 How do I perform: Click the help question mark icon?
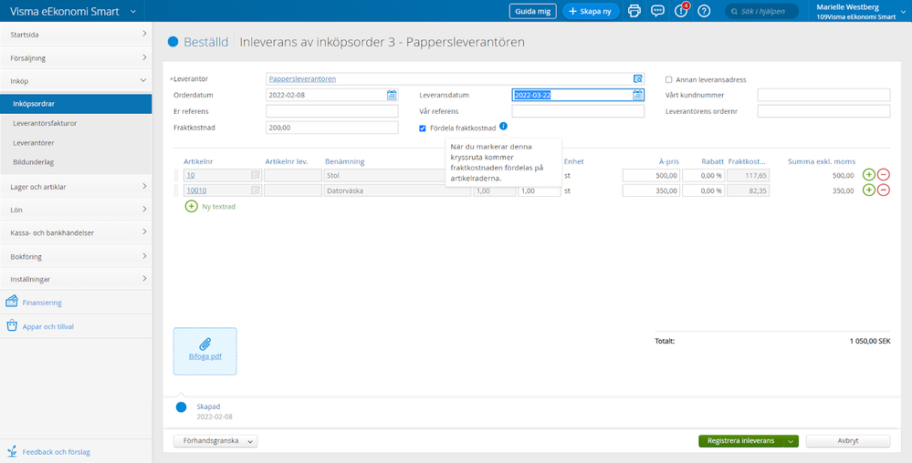(x=704, y=11)
